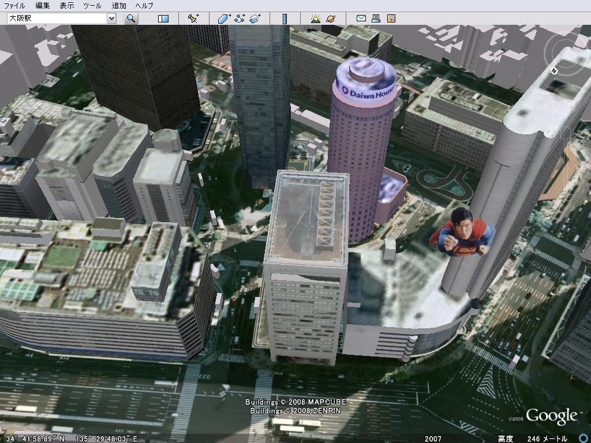Image resolution: width=591 pixels, height=443 pixels.
Task: Open the ヘルプ menu
Action: click(144, 6)
